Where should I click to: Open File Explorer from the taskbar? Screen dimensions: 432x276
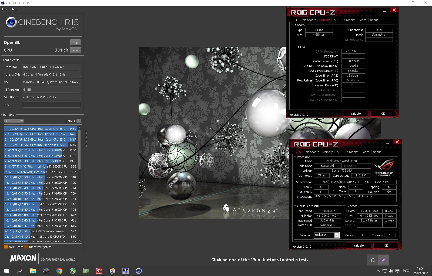[33, 271]
